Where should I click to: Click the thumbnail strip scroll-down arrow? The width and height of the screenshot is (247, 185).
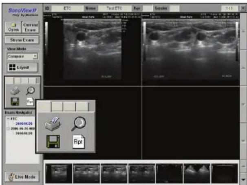243,179
